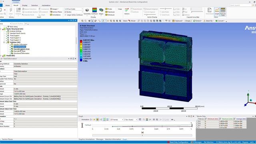Click the Metric units status bar entry

coord(228,142)
